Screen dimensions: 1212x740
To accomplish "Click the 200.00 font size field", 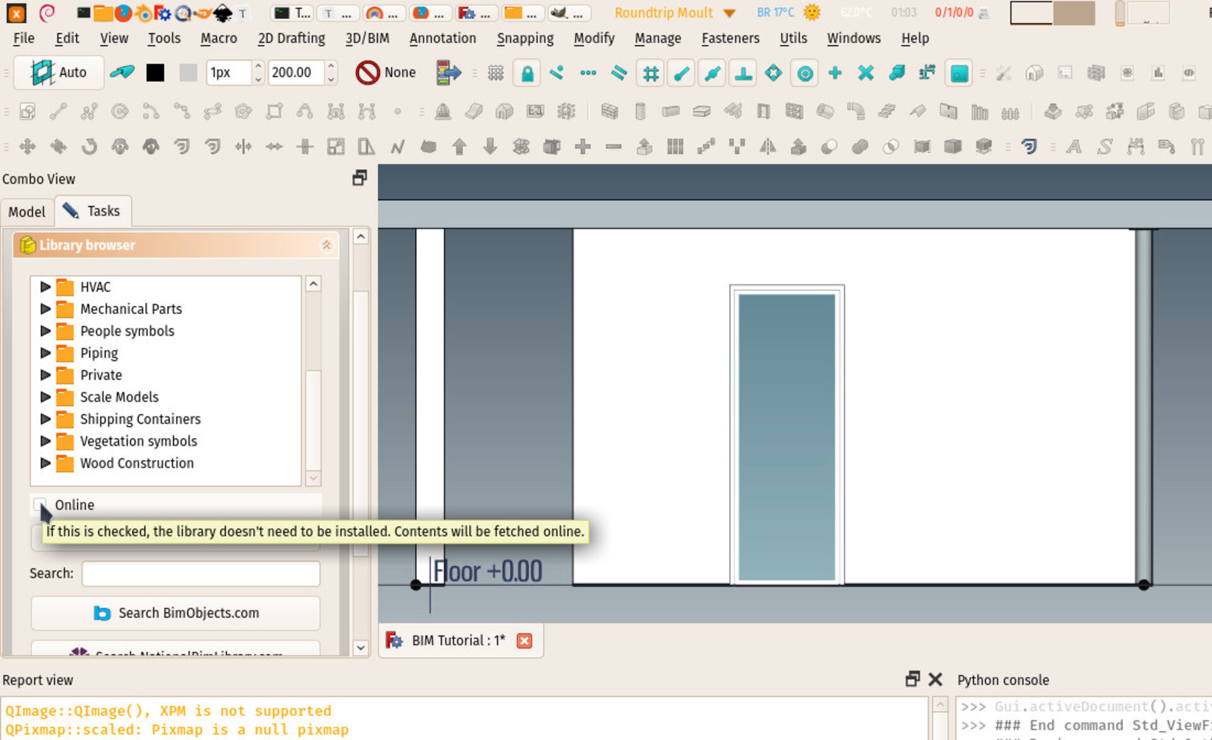I will 297,73.
